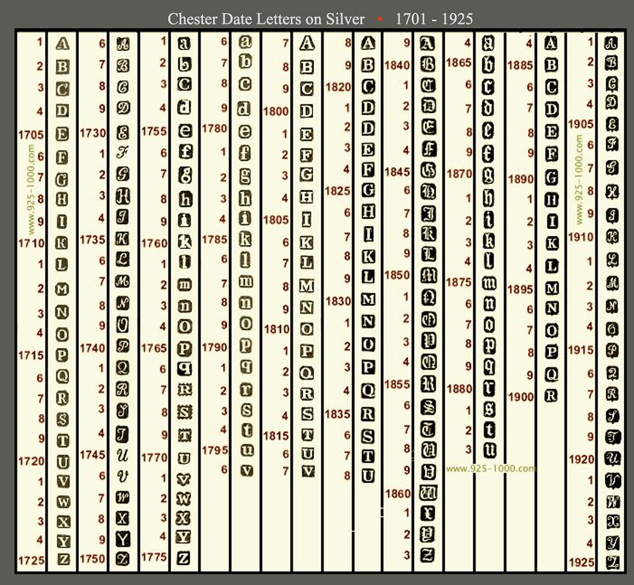Select the letter D mark beside 1800
This screenshot has width=634, height=585.
[306, 111]
